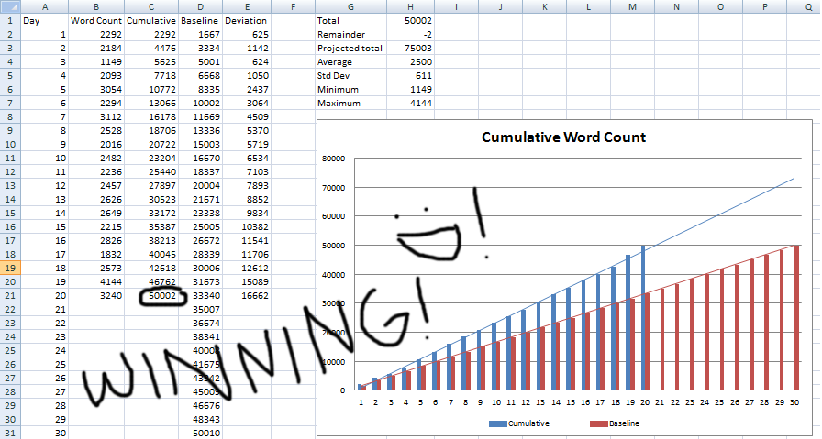Viewport: 822px width, 439px height.
Task: Select the Std Dev value 611
Action: pyautogui.click(x=410, y=75)
